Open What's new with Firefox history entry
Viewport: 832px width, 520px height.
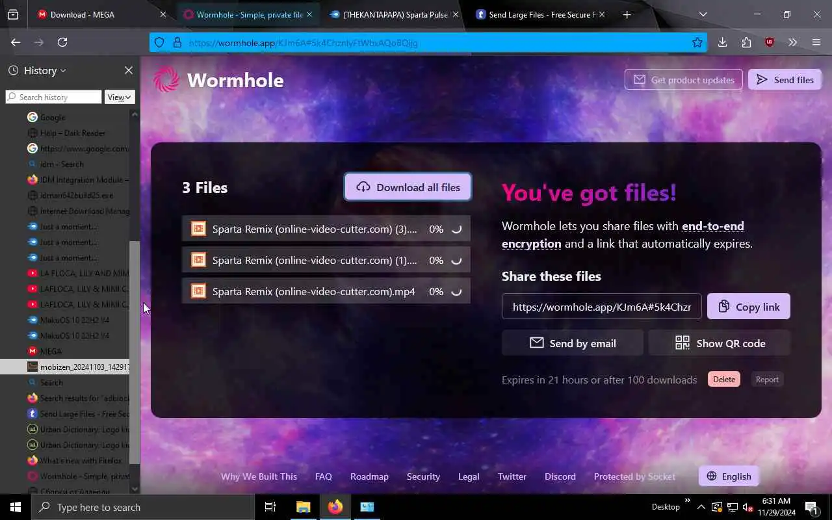pyautogui.click(x=65, y=460)
